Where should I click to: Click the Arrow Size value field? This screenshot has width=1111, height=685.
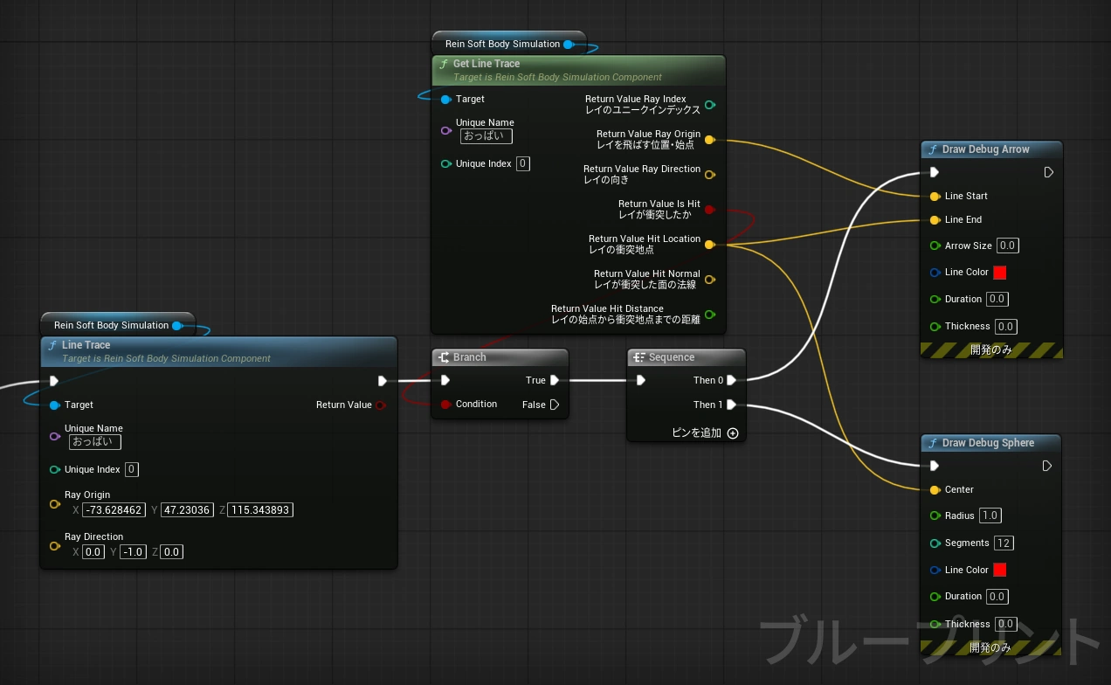[x=1007, y=246]
